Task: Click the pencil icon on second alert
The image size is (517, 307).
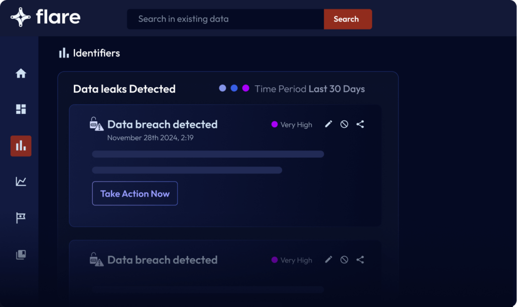Action: click(x=328, y=260)
